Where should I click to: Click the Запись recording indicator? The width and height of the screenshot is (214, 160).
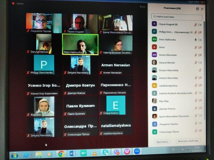point(18,4)
